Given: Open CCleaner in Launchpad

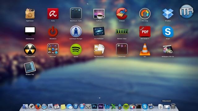Looking at the screenshot, I should click(122, 14).
